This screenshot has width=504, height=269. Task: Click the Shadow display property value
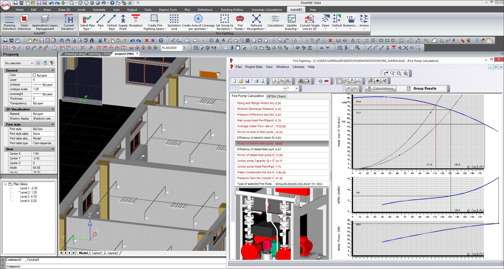click(x=43, y=119)
